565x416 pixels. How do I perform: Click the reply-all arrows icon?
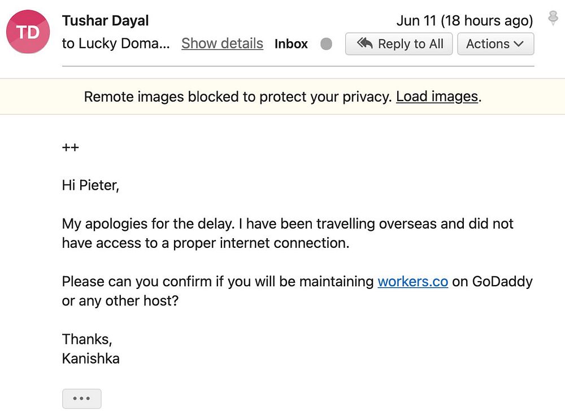coord(365,43)
